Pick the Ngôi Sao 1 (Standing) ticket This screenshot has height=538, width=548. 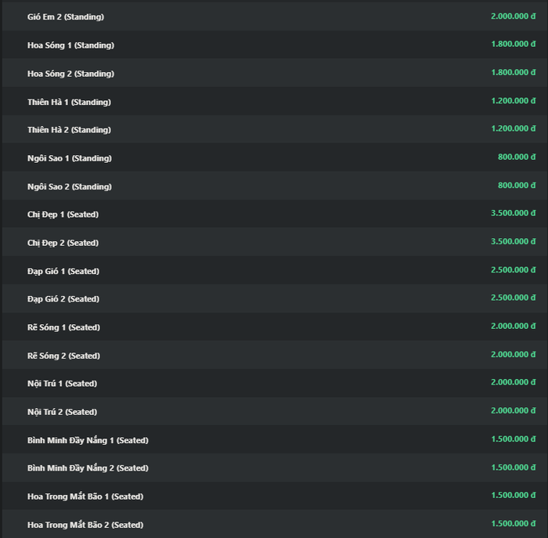point(70,158)
